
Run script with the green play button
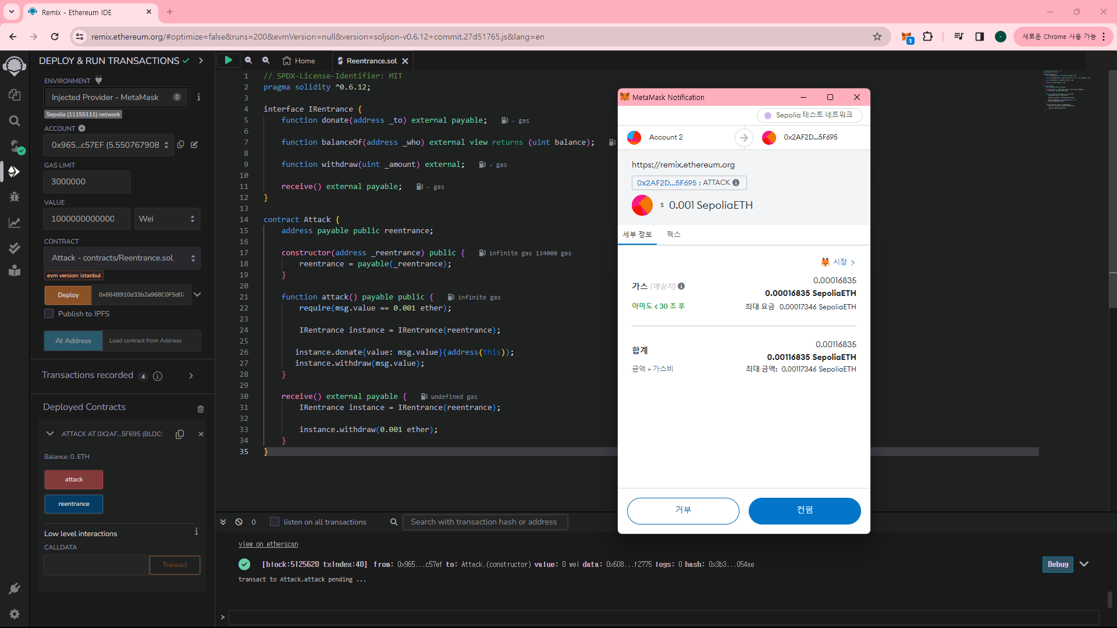[229, 60]
